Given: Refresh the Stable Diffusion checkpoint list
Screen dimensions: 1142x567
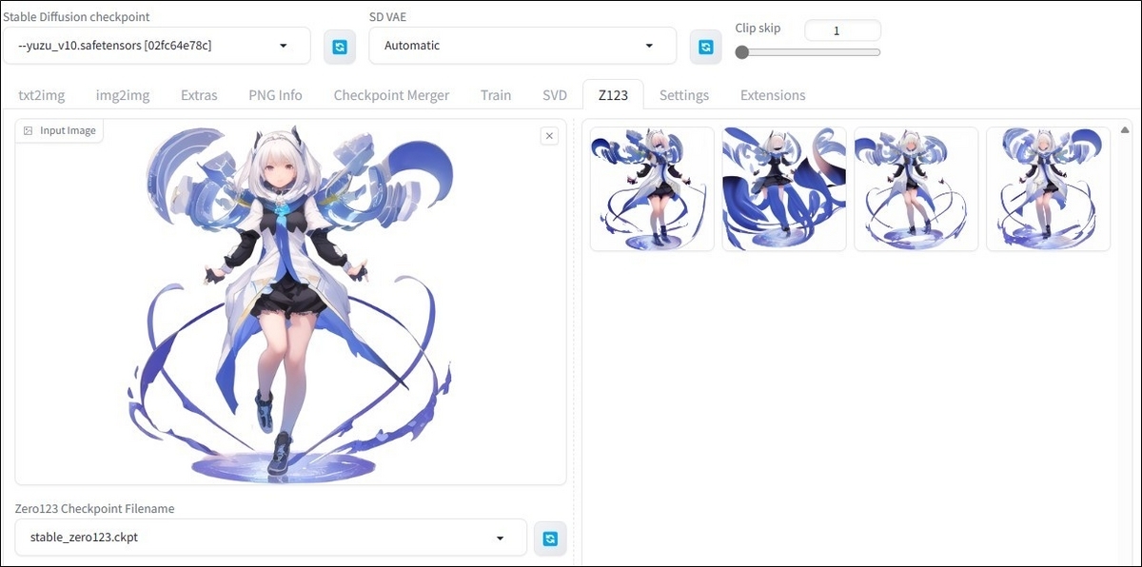Looking at the screenshot, I should [340, 47].
